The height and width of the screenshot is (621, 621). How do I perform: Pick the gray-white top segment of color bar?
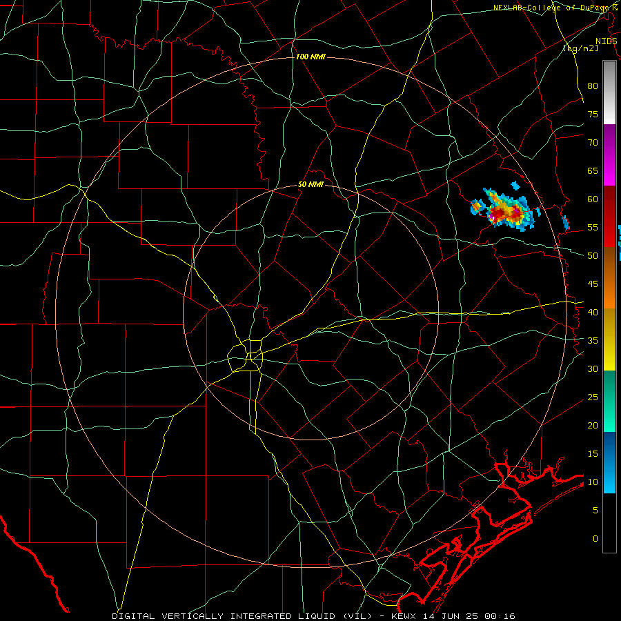609,92
